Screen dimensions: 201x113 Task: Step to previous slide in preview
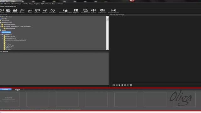click(x=117, y=85)
